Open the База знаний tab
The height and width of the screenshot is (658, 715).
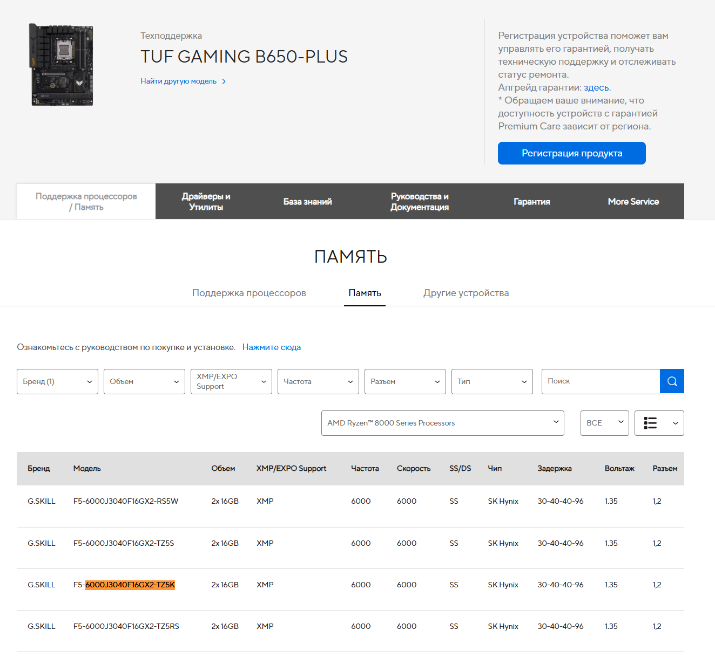307,201
